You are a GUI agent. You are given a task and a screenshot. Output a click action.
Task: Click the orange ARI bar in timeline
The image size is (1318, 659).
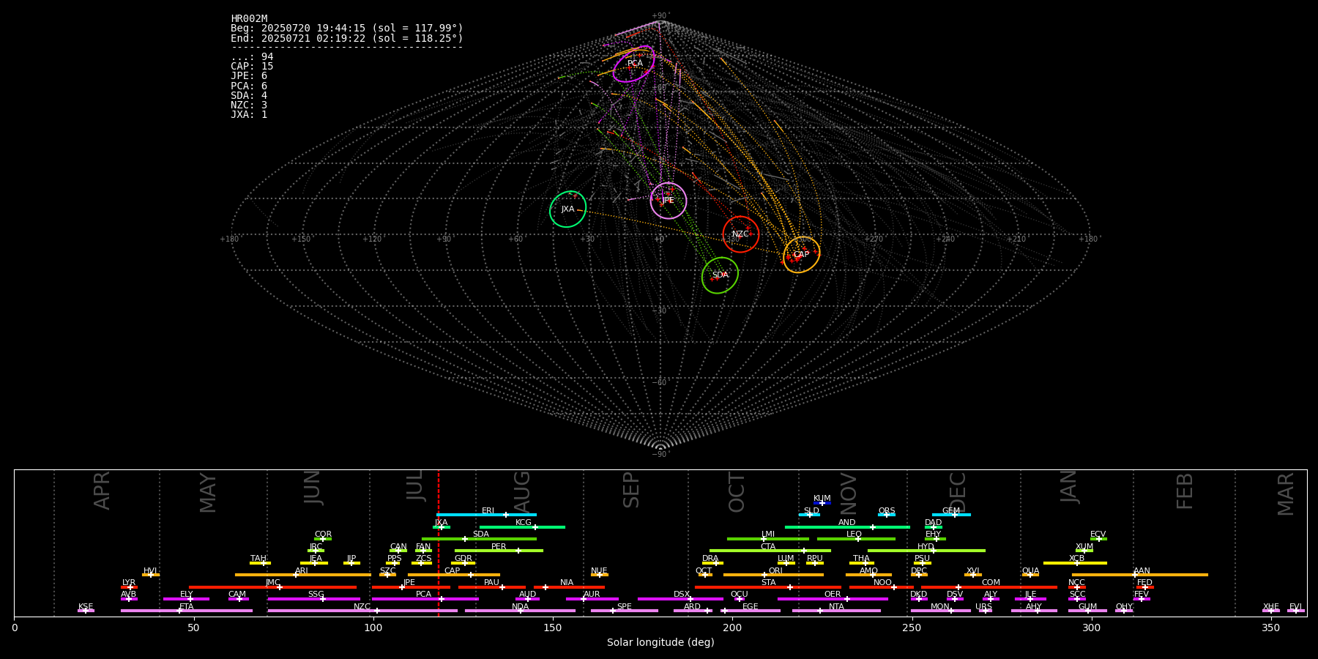pyautogui.click(x=302, y=575)
